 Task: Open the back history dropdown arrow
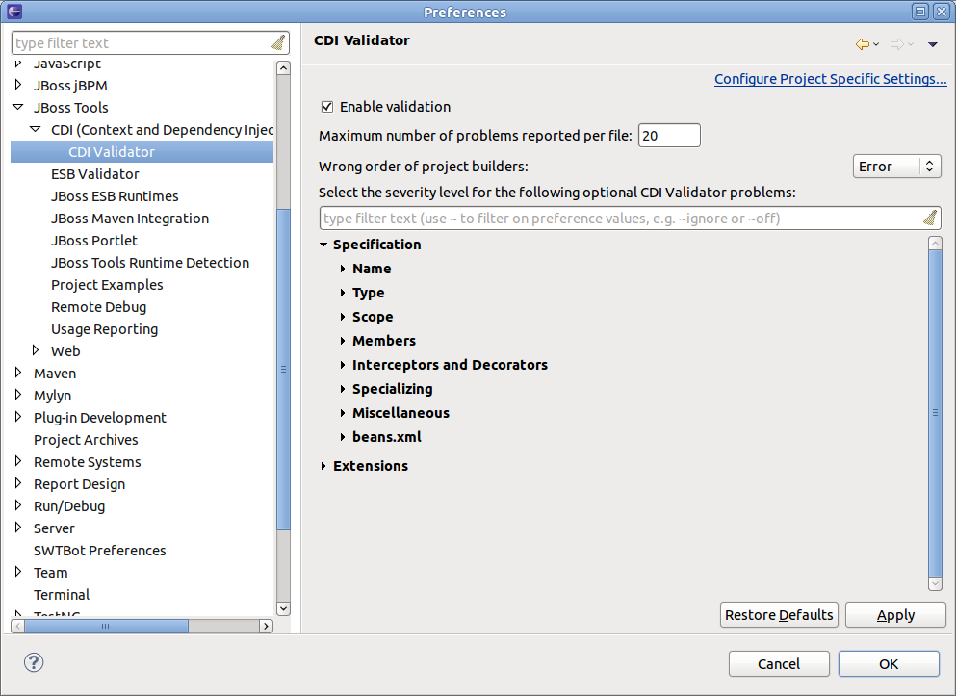point(876,44)
